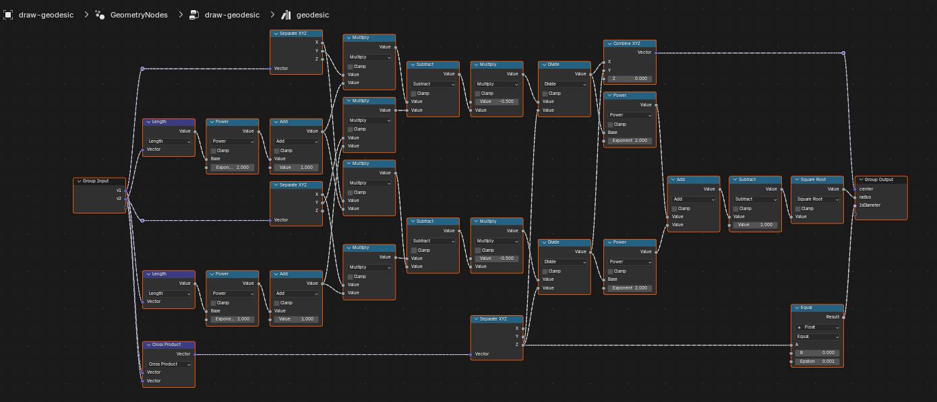Collapse the Group Output node with header arrow
The image size is (937, 402).
861,180
